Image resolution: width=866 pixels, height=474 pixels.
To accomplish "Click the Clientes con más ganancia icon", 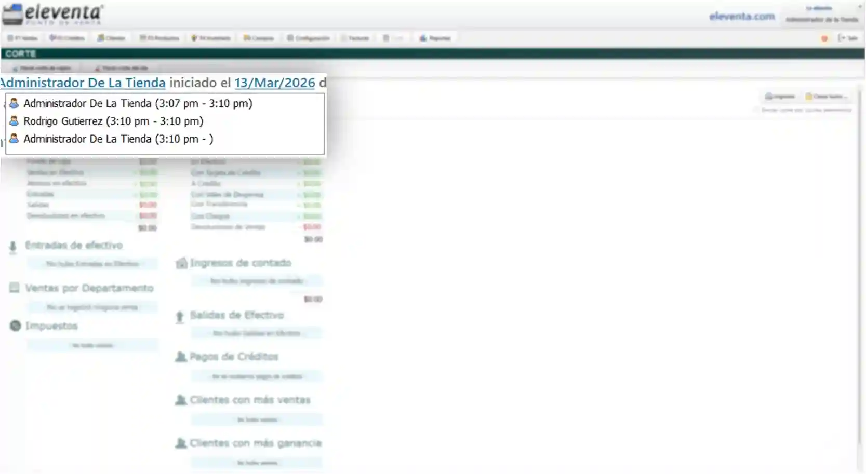I will [181, 443].
